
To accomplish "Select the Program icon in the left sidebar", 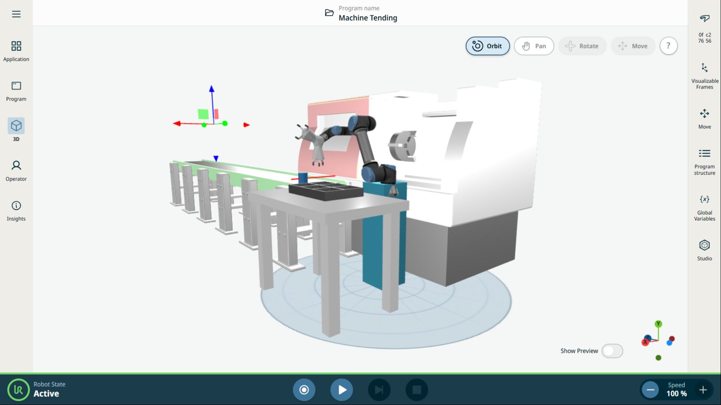I will [16, 91].
